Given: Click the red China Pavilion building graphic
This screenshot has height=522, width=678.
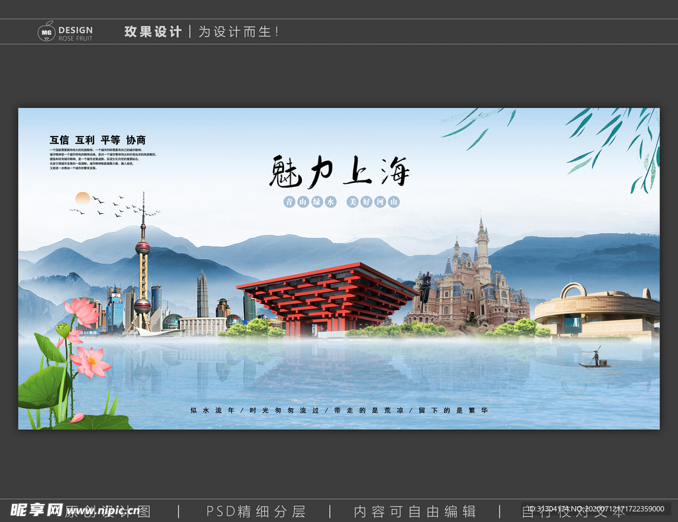Looking at the screenshot, I should click(324, 298).
